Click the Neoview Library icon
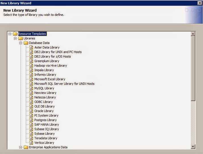 31,92
